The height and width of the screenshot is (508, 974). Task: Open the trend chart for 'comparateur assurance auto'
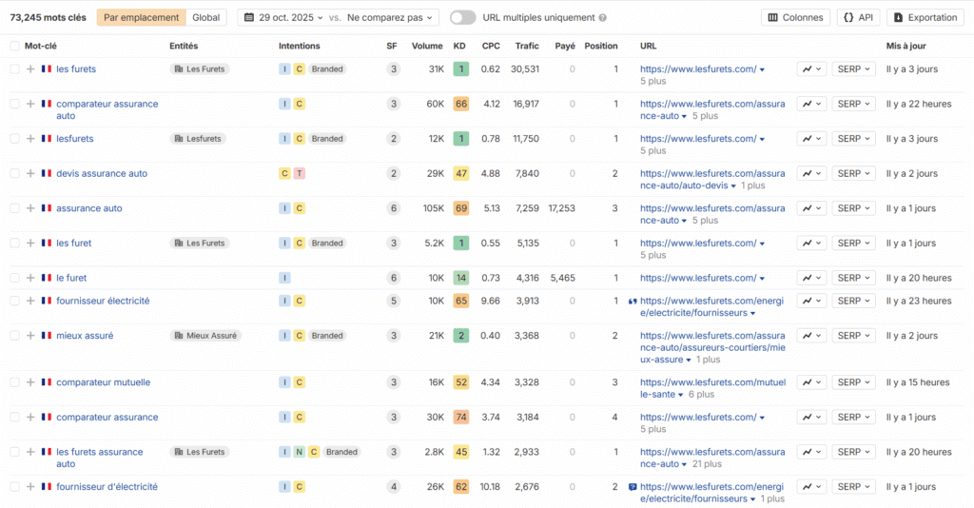click(x=811, y=104)
